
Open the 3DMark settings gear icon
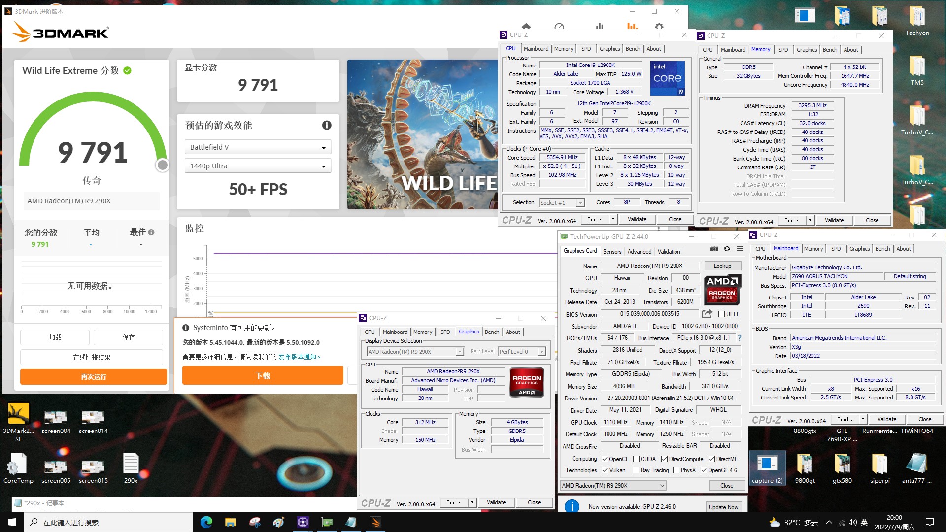click(x=659, y=27)
